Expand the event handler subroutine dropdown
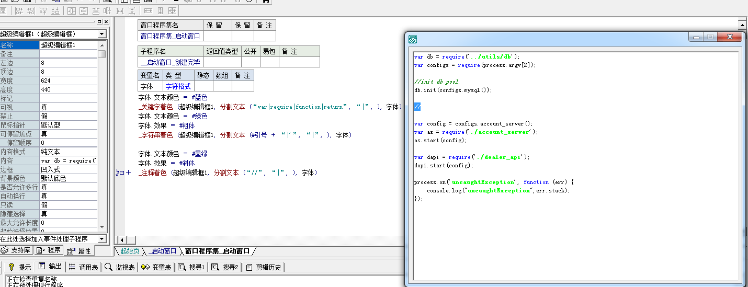 101,239
